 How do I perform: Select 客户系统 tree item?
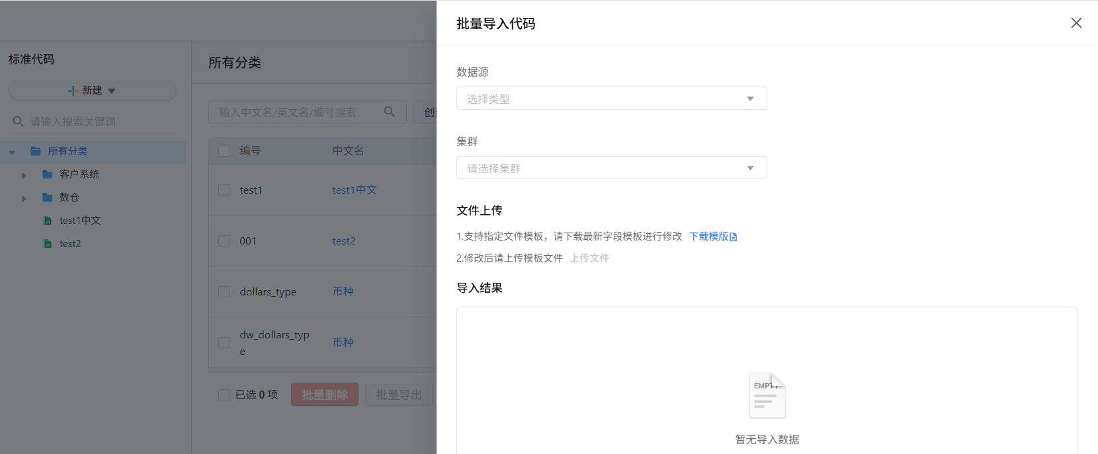pyautogui.click(x=79, y=174)
